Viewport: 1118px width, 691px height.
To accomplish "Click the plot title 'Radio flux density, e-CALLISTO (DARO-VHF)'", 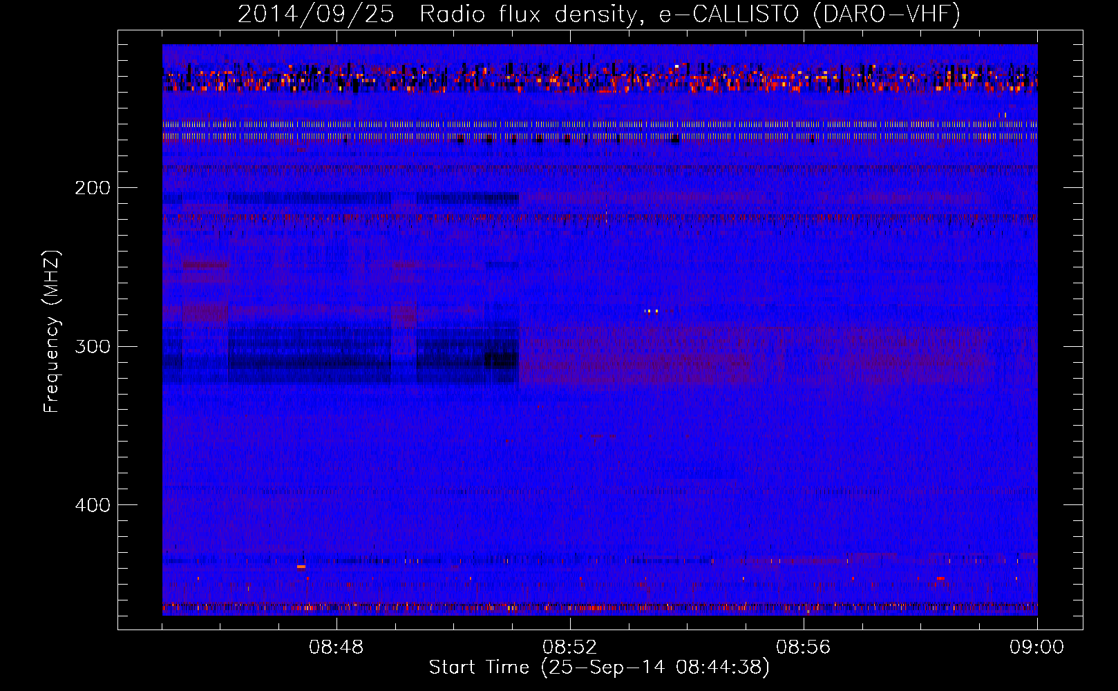I will tap(690, 15).
